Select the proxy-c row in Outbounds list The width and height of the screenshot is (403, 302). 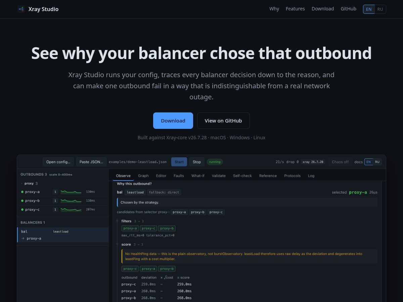[62, 209]
